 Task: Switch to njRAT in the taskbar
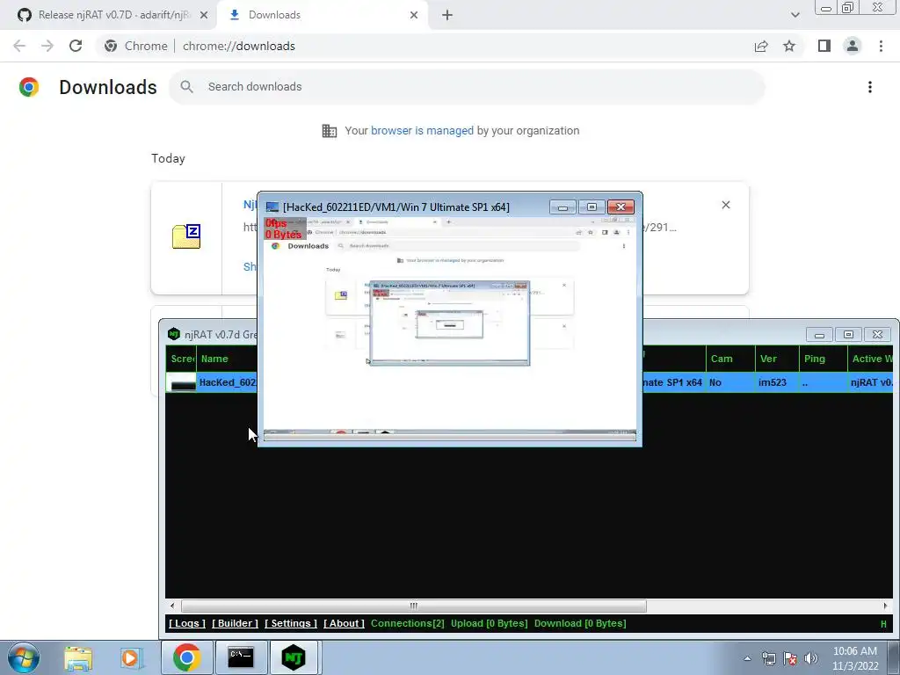(x=294, y=657)
